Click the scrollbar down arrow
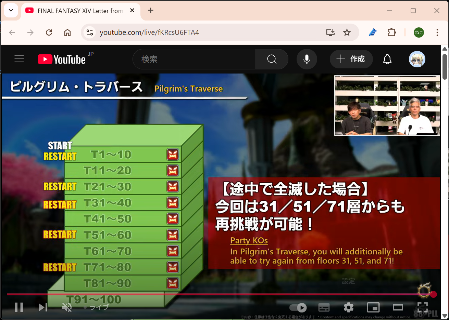The image size is (449, 320). coord(445,316)
